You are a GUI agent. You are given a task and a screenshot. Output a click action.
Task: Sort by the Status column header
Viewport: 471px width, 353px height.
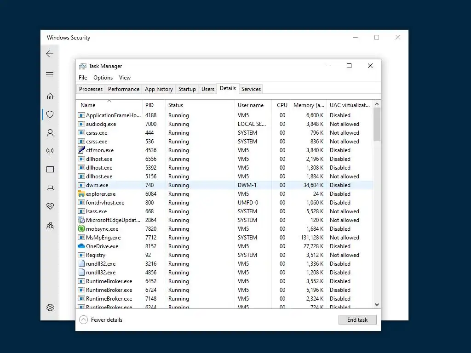coord(200,105)
